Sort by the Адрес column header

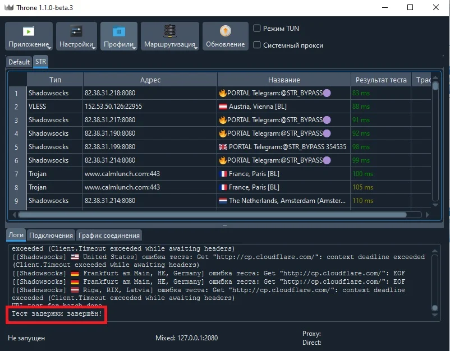coord(150,80)
